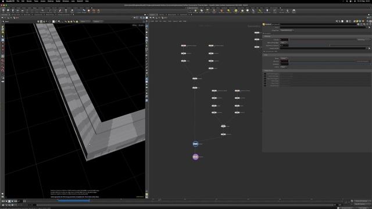This screenshot has width=372, height=209.
Task: Expand the collapsed section above Stitching
Action: click(263, 33)
